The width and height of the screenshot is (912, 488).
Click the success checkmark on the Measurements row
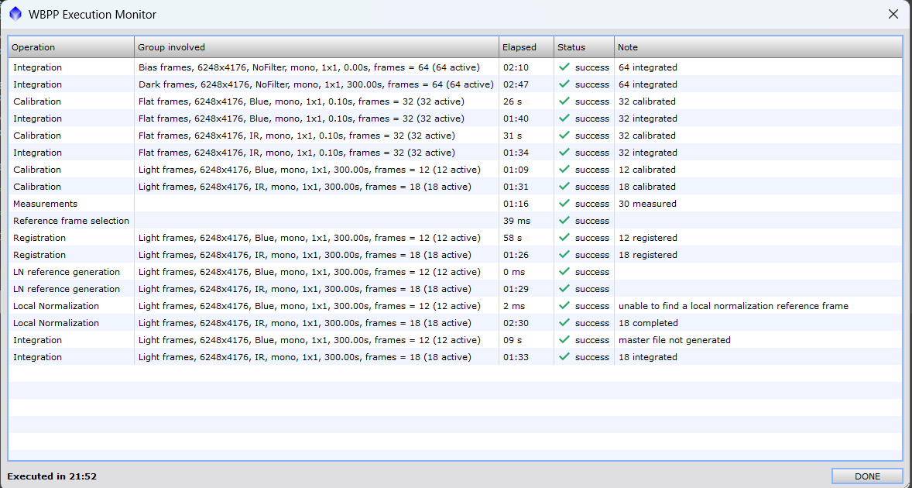coord(564,204)
